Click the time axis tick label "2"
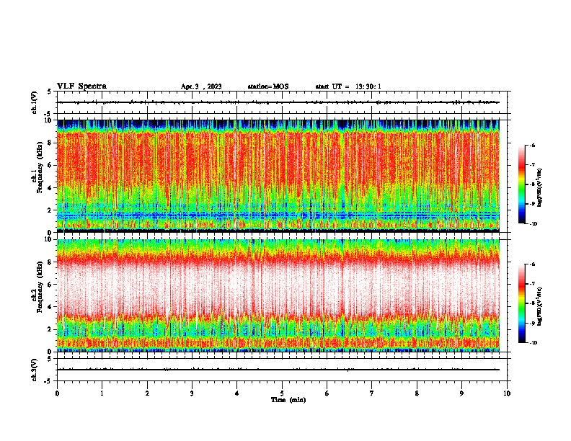Image resolution: width=571 pixels, height=441 pixels. pyautogui.click(x=147, y=393)
